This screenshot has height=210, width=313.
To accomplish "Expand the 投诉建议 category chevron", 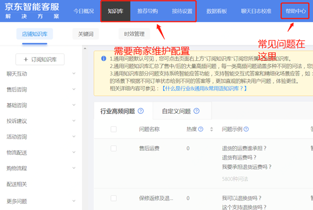I will coord(74,120).
